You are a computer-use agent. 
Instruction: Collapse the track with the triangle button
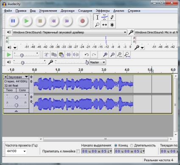(x=16, y=111)
